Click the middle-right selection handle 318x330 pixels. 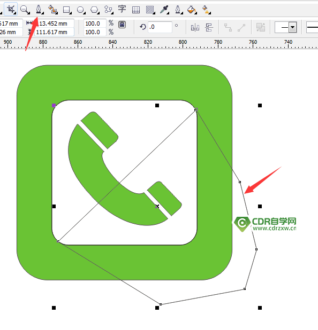coord(260,207)
